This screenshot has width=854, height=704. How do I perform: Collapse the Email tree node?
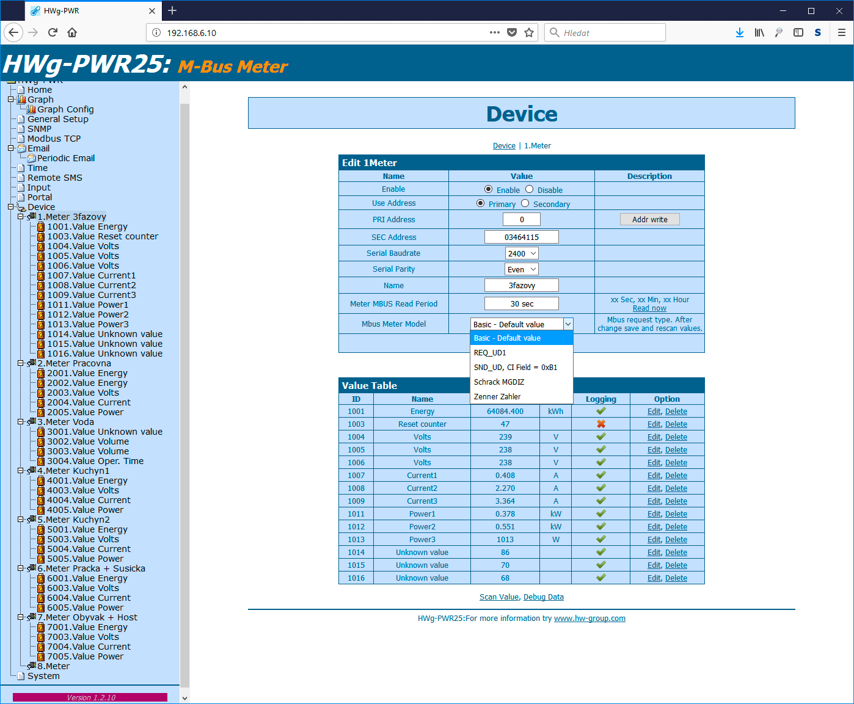(x=11, y=148)
